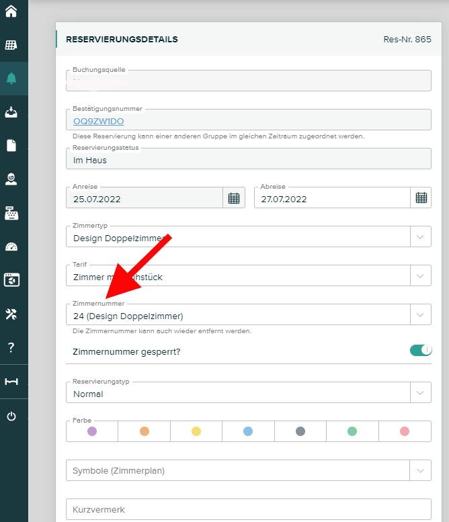Image resolution: width=449 pixels, height=522 pixels.
Task: Choose the yellow color swatch
Action: coord(196,431)
